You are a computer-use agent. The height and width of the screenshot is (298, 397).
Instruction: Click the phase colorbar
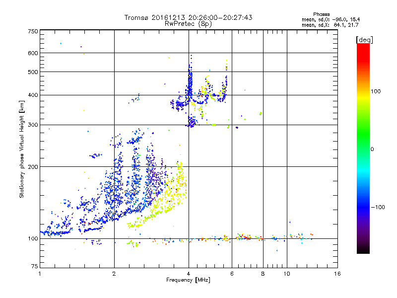tap(363, 148)
